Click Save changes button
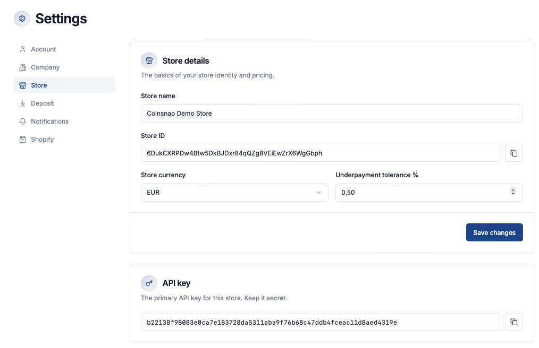 click(x=494, y=232)
